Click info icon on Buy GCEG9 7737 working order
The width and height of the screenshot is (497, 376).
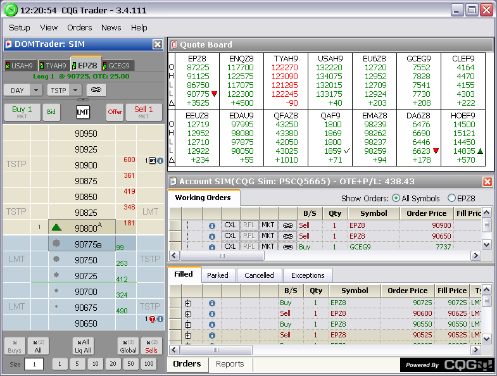pyautogui.click(x=212, y=247)
